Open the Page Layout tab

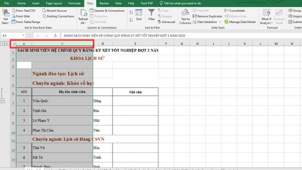coord(54,3)
